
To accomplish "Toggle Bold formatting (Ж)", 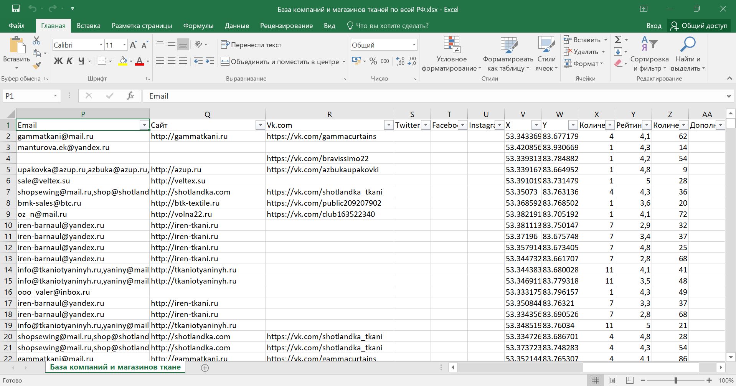I will pos(58,61).
